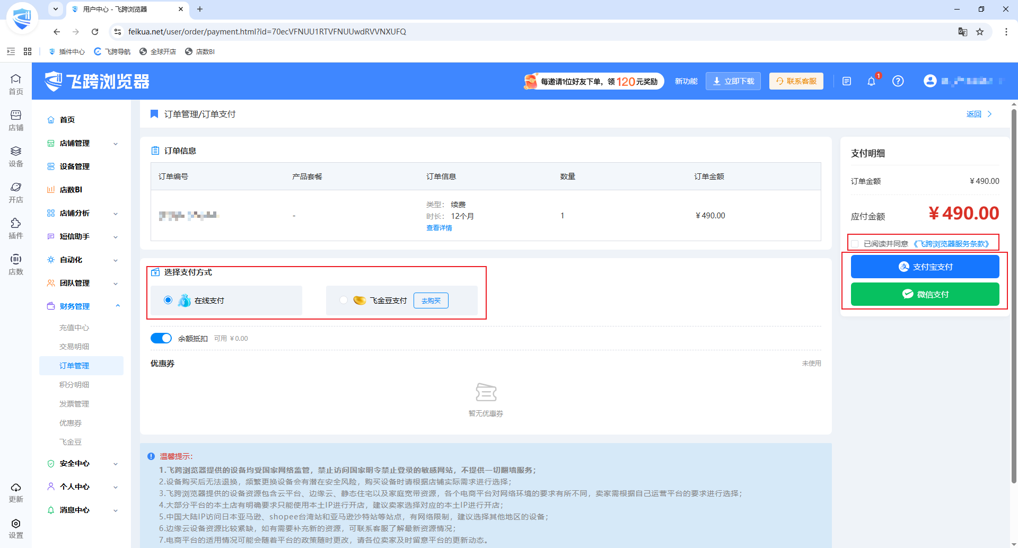Expand the 消息中心 menu

click(x=82, y=510)
